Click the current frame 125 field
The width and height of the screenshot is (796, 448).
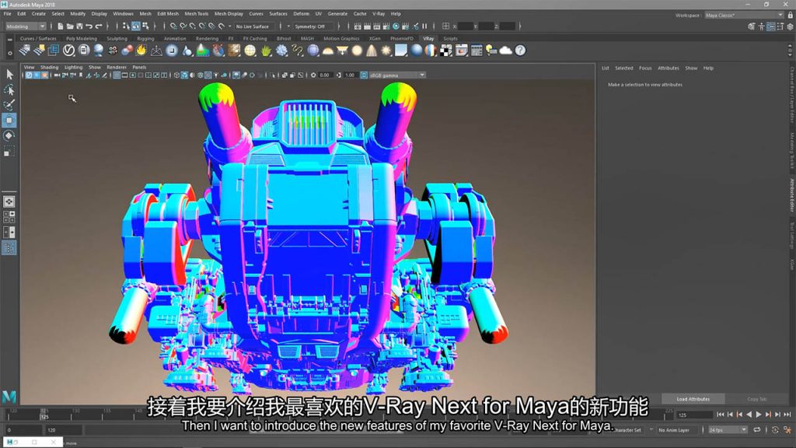click(694, 415)
